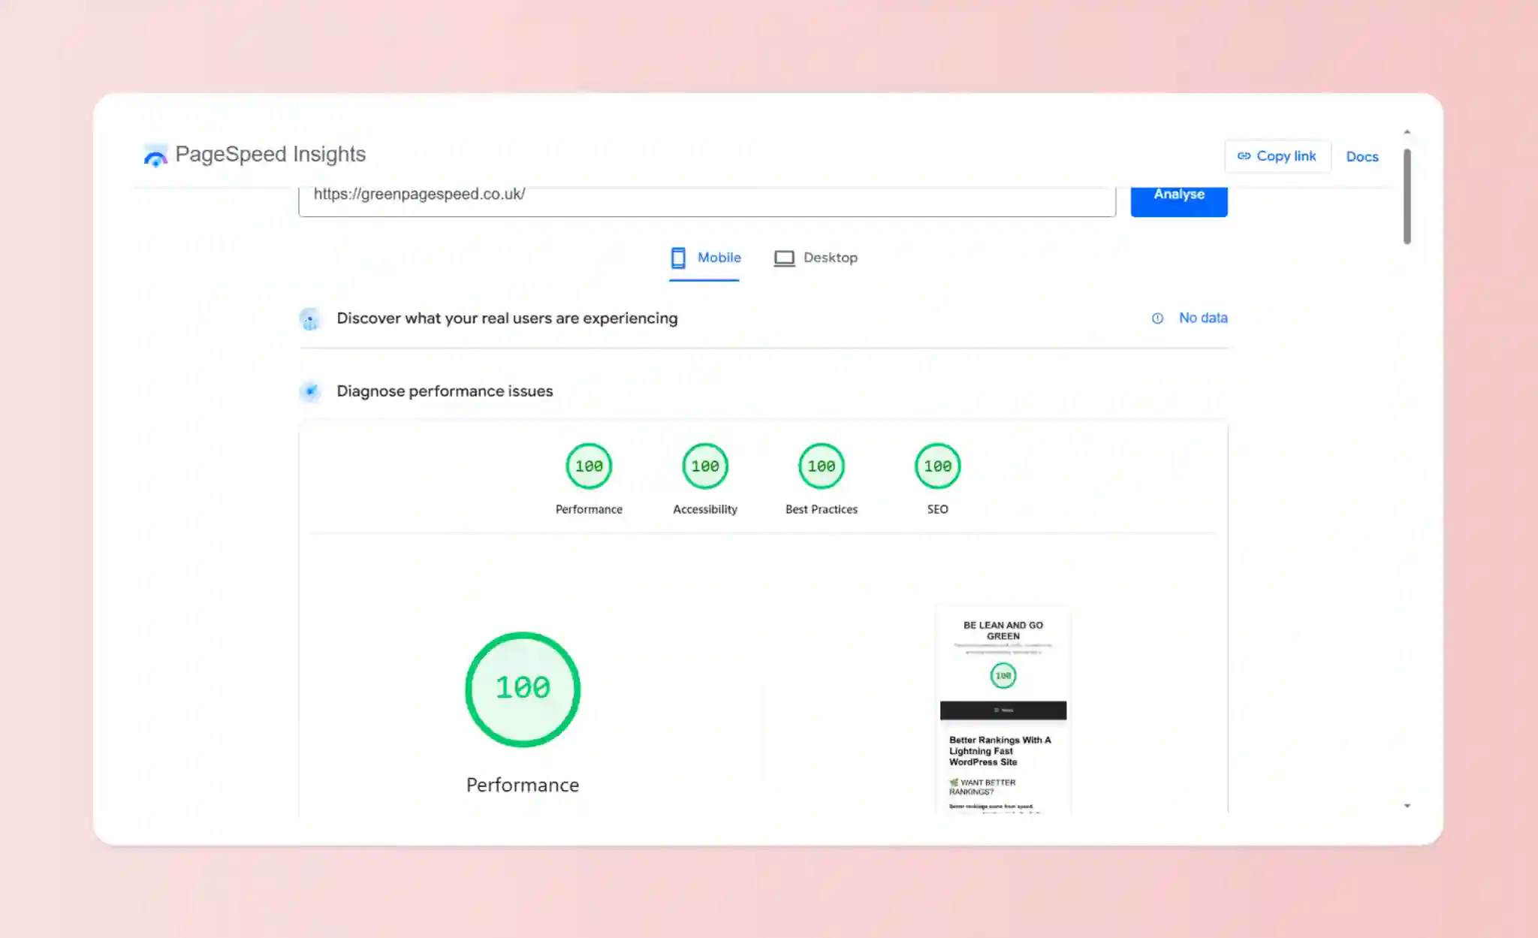This screenshot has width=1538, height=938.
Task: Click the PageSpeed Insights logo icon
Action: pos(155,155)
